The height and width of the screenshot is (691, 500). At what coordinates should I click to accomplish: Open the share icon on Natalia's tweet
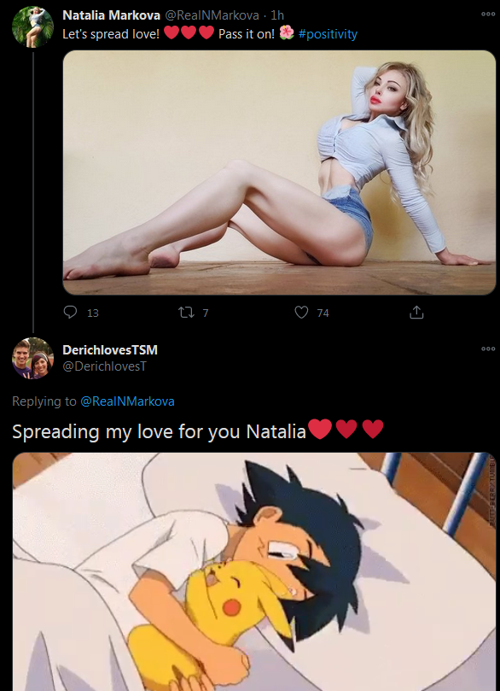point(416,313)
